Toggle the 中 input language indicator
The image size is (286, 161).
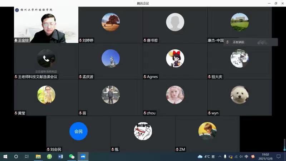pyautogui.click(x=246, y=156)
